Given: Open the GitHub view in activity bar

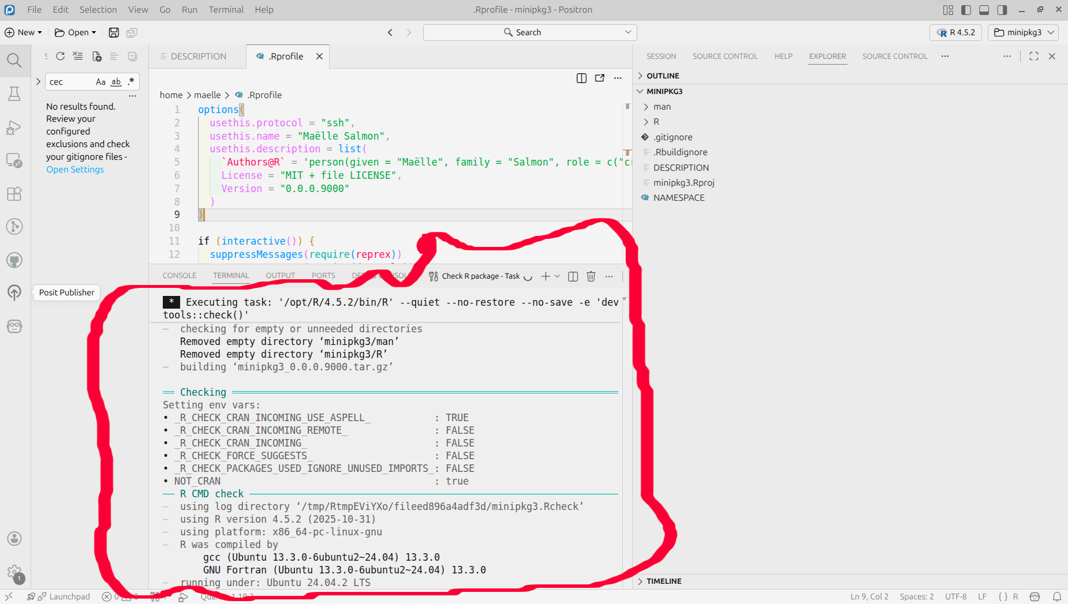Looking at the screenshot, I should coord(14,260).
